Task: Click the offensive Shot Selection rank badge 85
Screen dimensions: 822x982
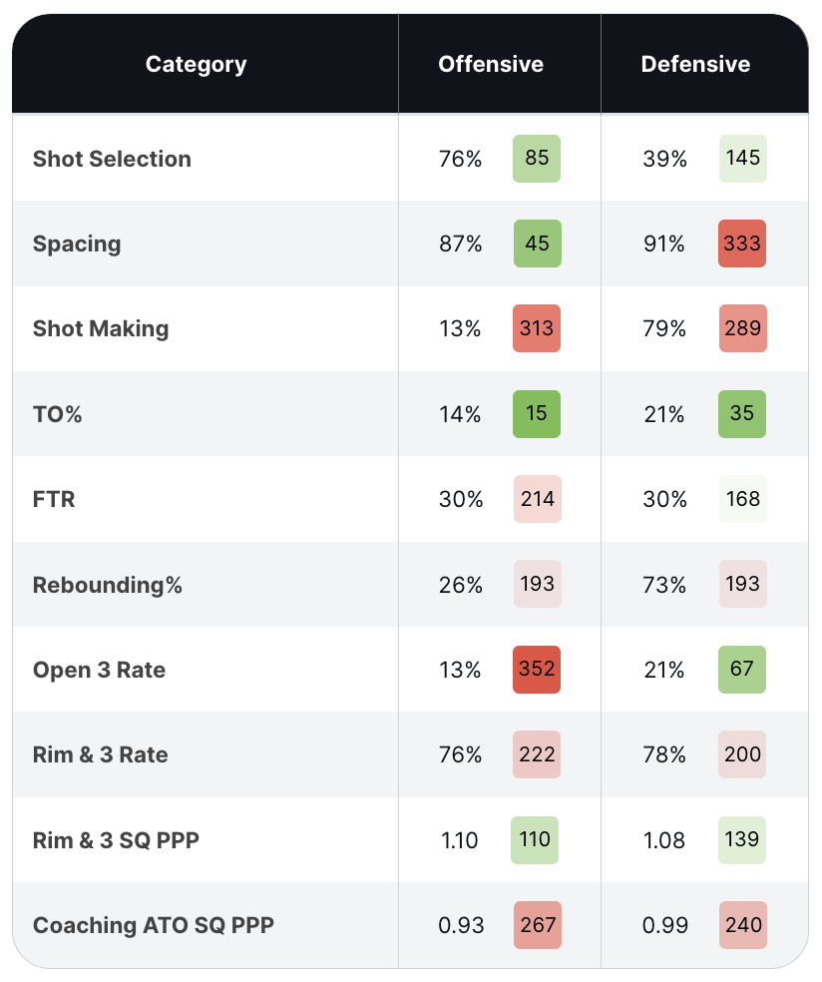Action: (537, 159)
